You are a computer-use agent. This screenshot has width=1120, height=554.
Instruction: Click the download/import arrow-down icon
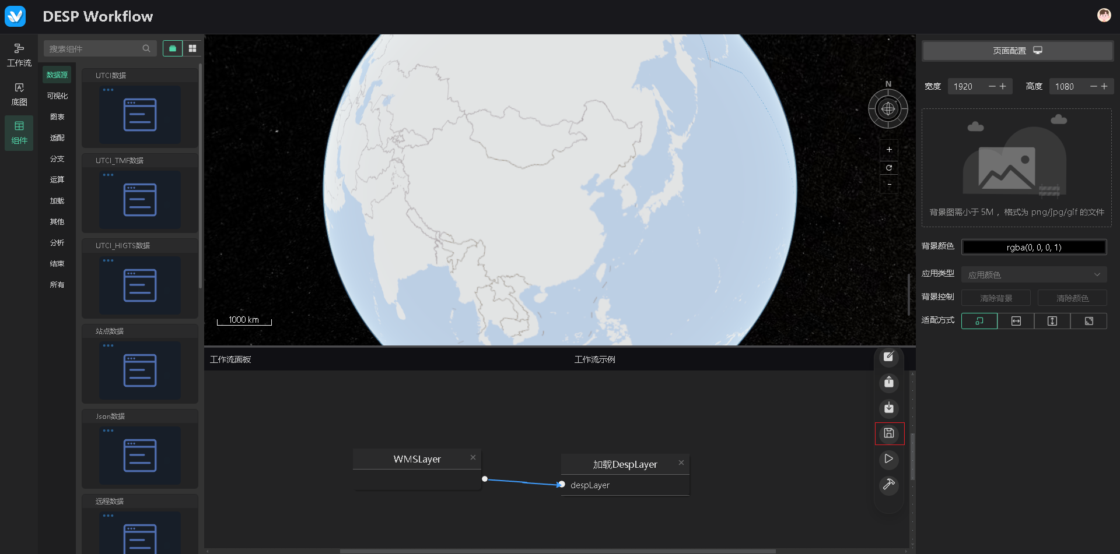pos(888,408)
